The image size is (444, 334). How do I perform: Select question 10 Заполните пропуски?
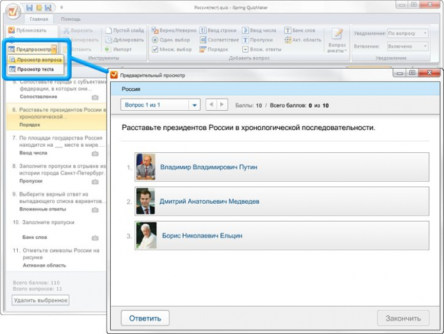coord(56,229)
